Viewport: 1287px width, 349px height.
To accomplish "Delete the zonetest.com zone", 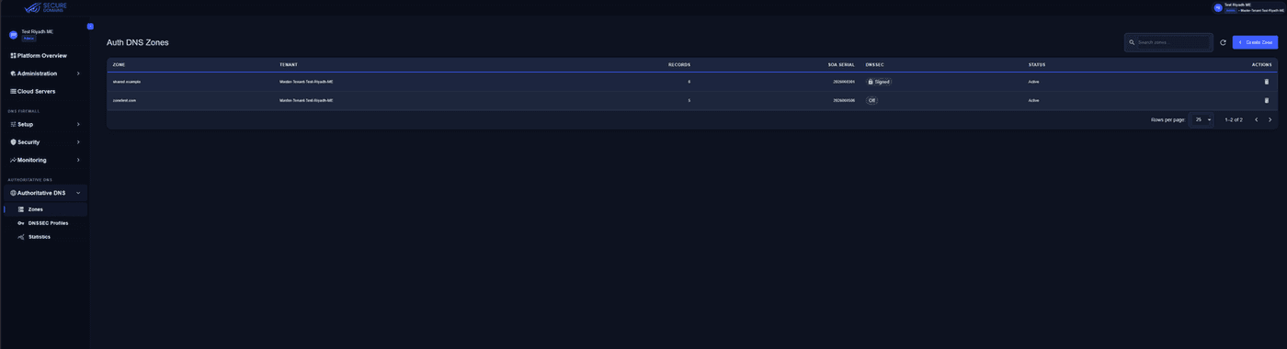I will [1266, 100].
